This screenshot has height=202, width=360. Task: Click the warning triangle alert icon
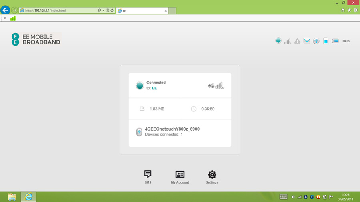(297, 41)
